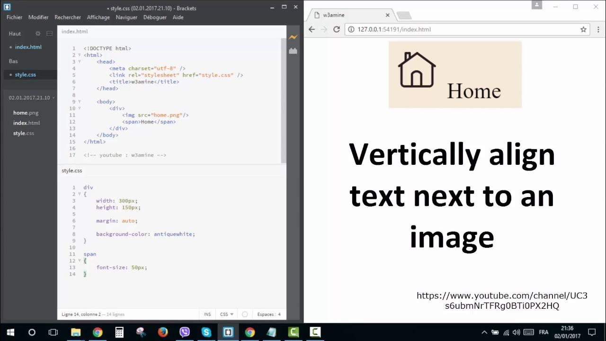Open Calculator from taskbar
The height and width of the screenshot is (341, 606).
[x=119, y=332]
